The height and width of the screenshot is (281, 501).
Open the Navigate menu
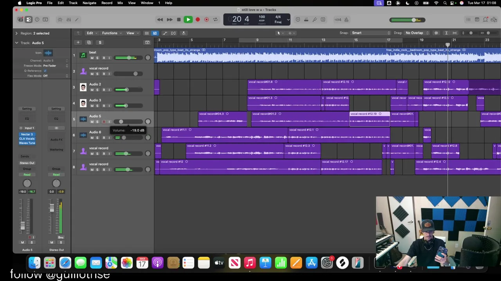point(89,3)
